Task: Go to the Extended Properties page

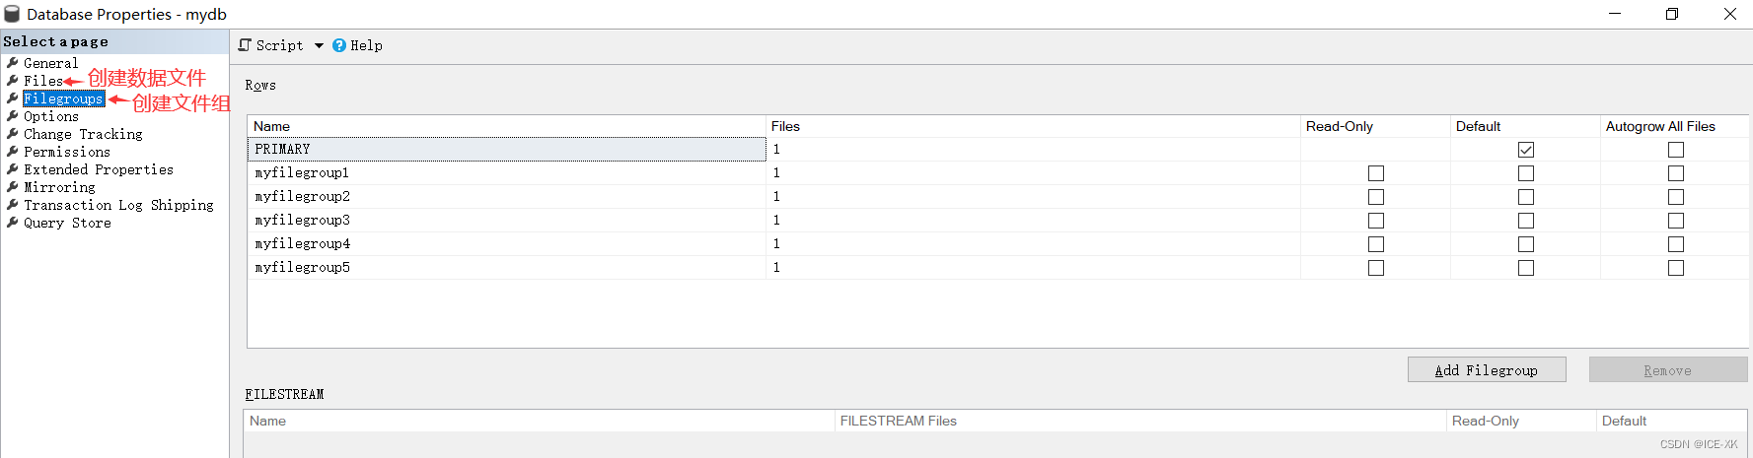Action: [99, 169]
